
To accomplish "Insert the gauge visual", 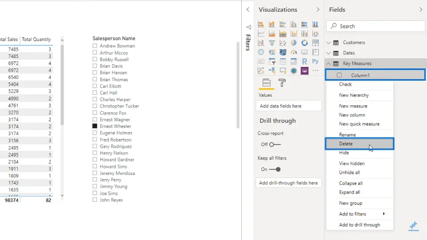I will pyautogui.click(x=294, y=52).
